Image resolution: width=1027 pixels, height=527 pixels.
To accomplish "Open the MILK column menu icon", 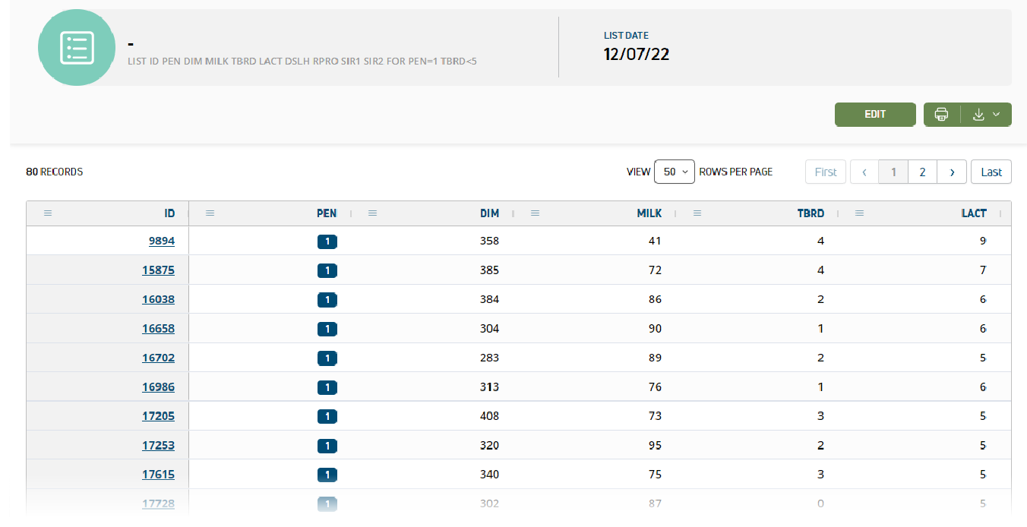I will 535,213.
